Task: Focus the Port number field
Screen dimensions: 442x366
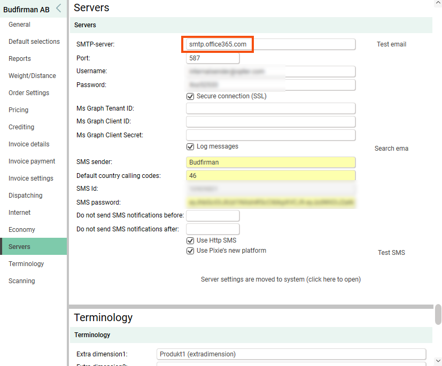Action: pos(213,58)
